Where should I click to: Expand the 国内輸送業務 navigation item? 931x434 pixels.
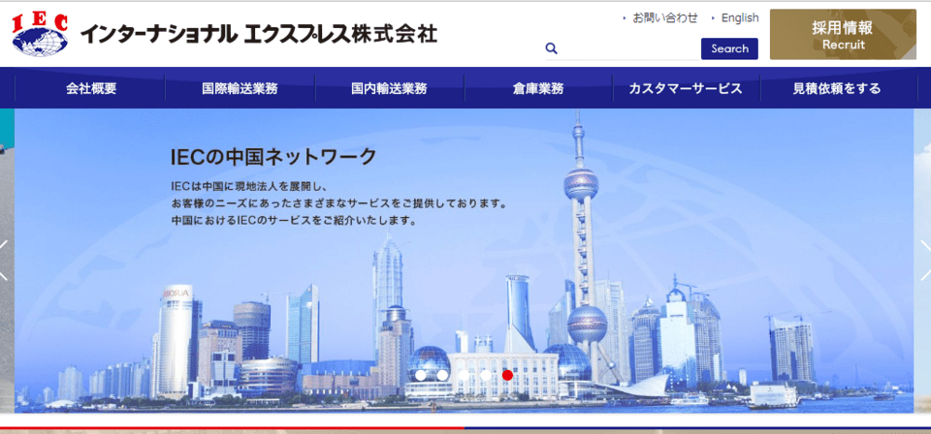coord(389,88)
